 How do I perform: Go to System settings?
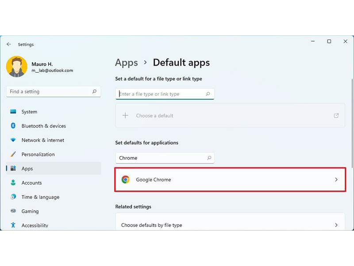tap(29, 112)
